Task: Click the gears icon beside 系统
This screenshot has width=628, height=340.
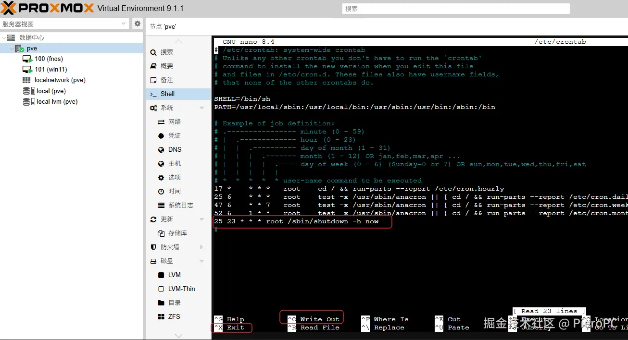Action: [x=153, y=108]
